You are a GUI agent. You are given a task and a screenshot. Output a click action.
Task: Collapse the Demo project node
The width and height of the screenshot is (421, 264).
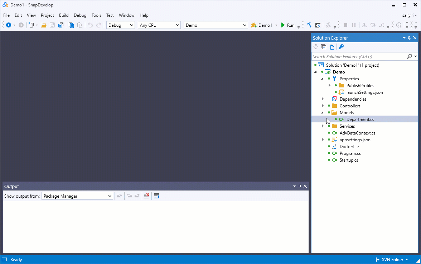point(316,72)
